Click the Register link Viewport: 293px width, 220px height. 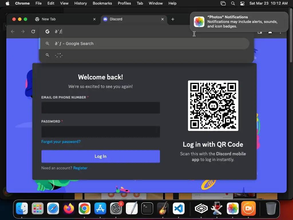pos(80,168)
